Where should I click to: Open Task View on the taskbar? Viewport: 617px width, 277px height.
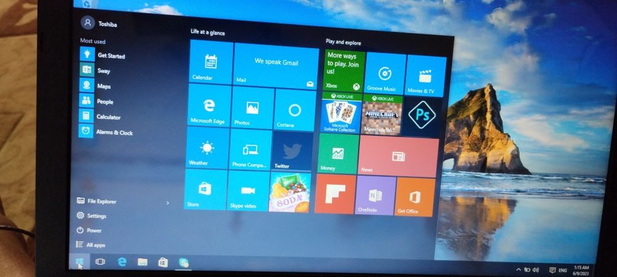(x=101, y=262)
